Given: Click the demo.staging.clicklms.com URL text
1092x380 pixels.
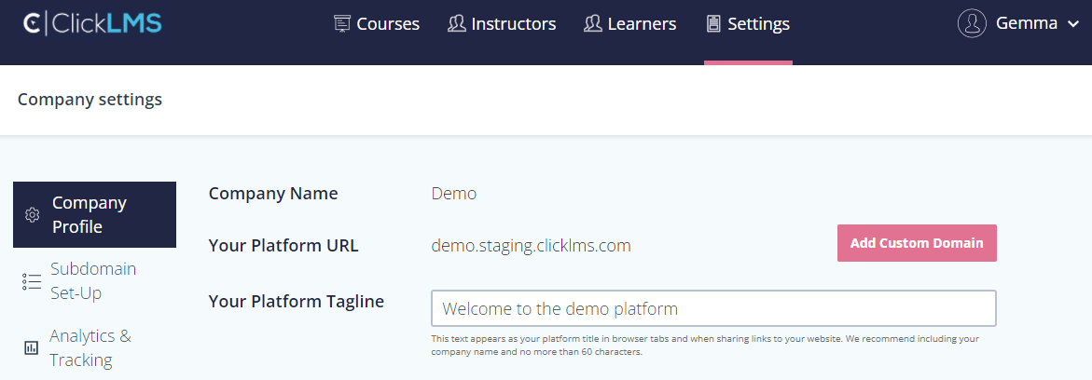Looking at the screenshot, I should [x=532, y=246].
